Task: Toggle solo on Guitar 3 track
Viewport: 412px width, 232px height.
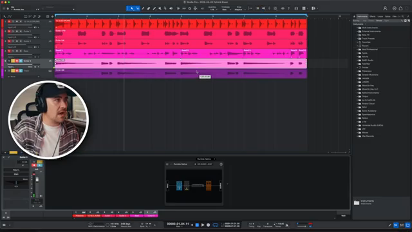Action: click(13, 61)
